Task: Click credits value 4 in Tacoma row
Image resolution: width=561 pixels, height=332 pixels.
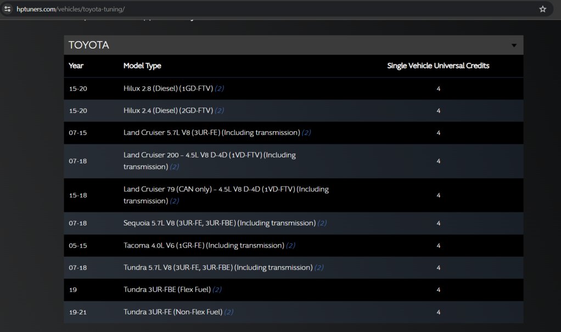Action: (438, 246)
